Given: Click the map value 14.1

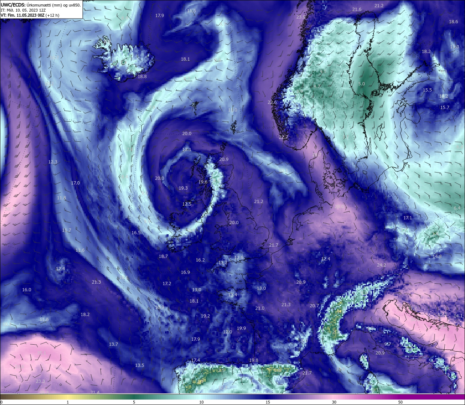Looking at the screenshot, I should point(458,316).
